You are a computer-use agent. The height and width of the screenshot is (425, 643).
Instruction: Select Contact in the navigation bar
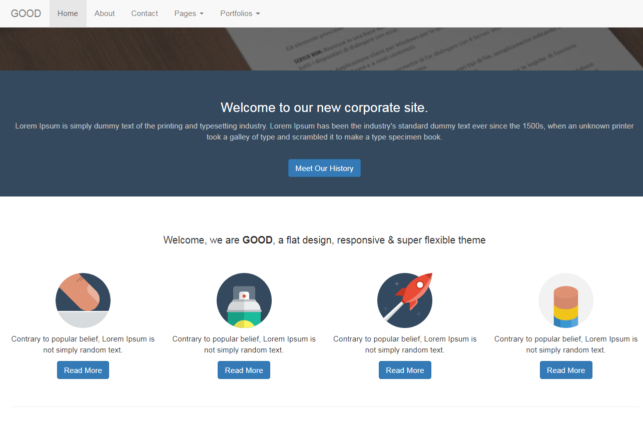click(145, 13)
